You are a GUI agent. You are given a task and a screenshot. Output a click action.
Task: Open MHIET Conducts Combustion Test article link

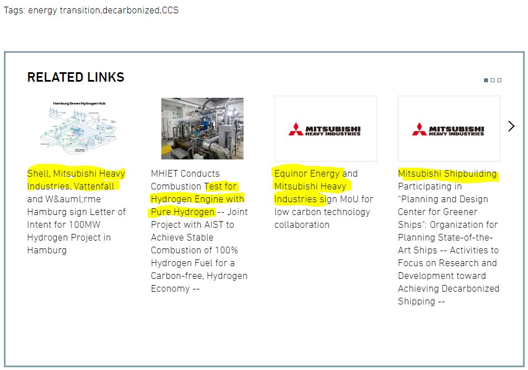(x=199, y=231)
